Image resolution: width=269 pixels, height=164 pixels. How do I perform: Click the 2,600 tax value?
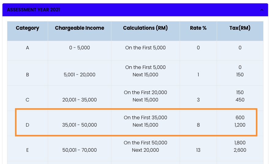point(240,150)
